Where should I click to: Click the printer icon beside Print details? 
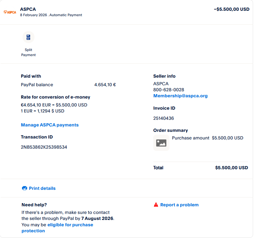tap(24, 188)
